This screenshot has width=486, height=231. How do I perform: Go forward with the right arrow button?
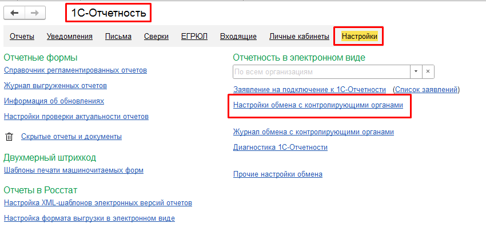coord(35,13)
